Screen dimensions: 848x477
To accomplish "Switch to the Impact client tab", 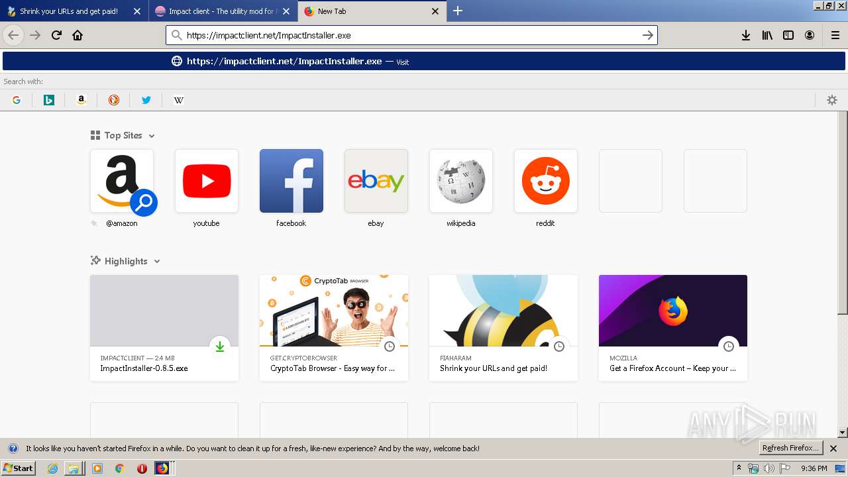I will click(x=222, y=11).
